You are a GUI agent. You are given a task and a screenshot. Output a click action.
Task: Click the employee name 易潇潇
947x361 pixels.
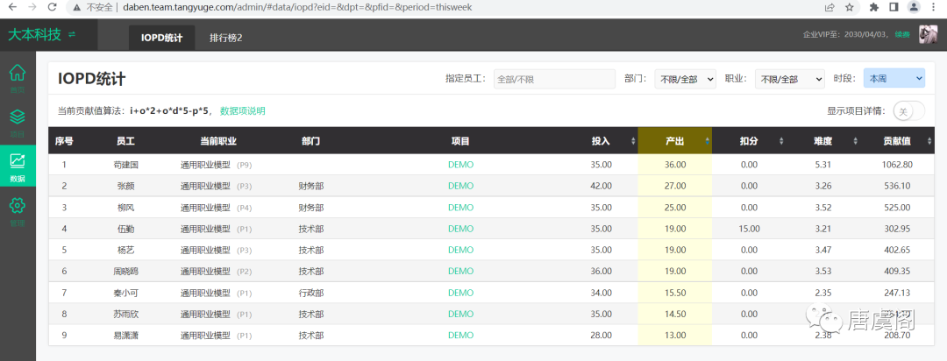tap(125, 335)
